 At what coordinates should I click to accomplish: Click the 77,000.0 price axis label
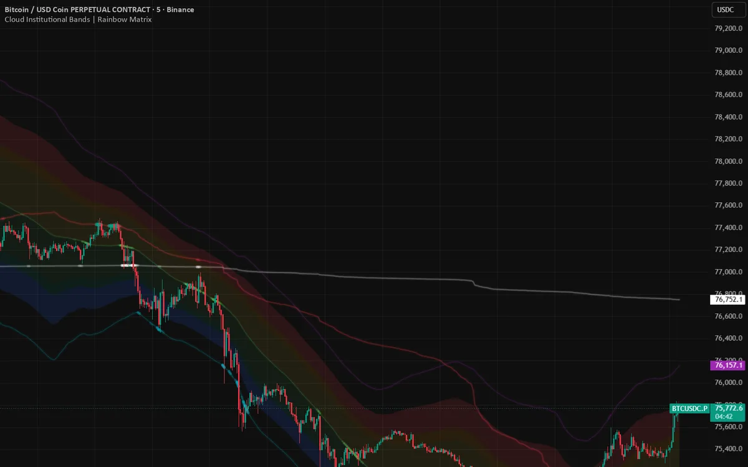(728, 272)
